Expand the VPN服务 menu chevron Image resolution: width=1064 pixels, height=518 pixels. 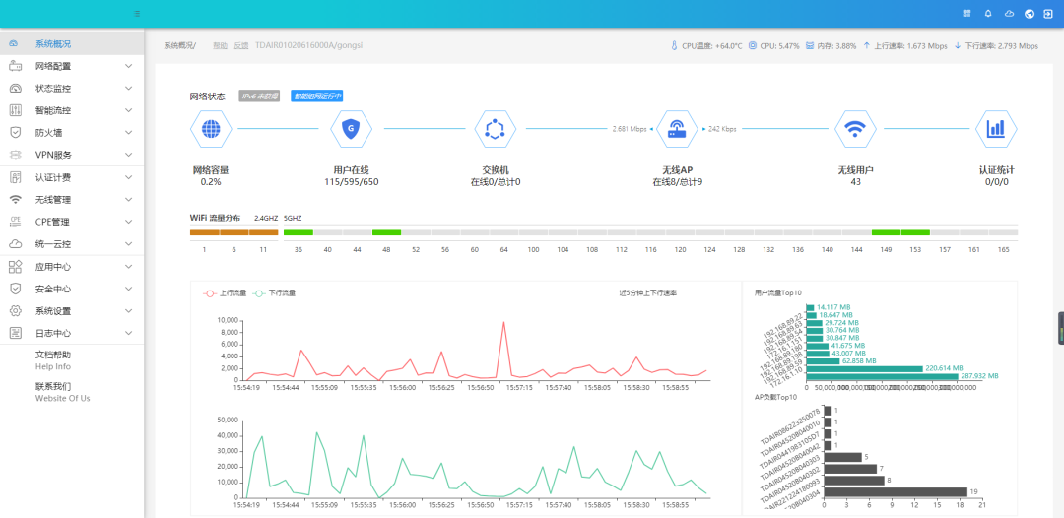coord(129,155)
